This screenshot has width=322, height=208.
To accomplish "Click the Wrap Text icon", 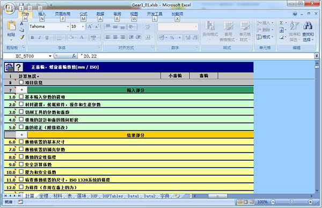I will 147,27.
